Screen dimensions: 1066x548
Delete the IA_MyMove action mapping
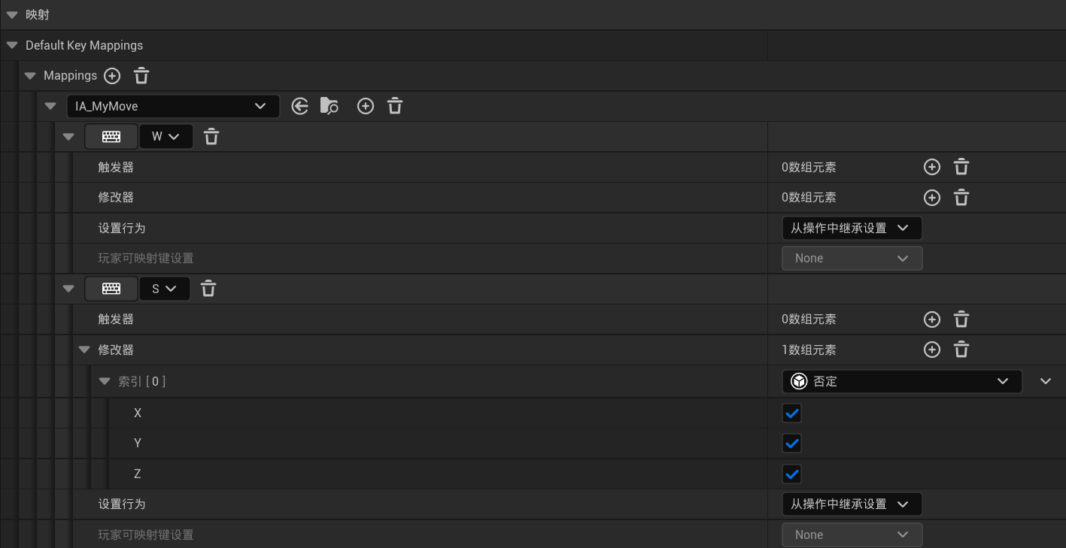(x=395, y=107)
